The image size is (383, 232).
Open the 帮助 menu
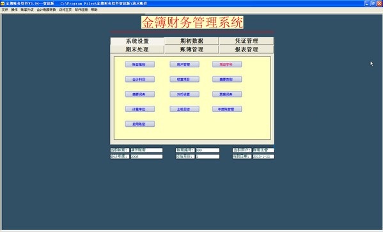click(x=94, y=10)
